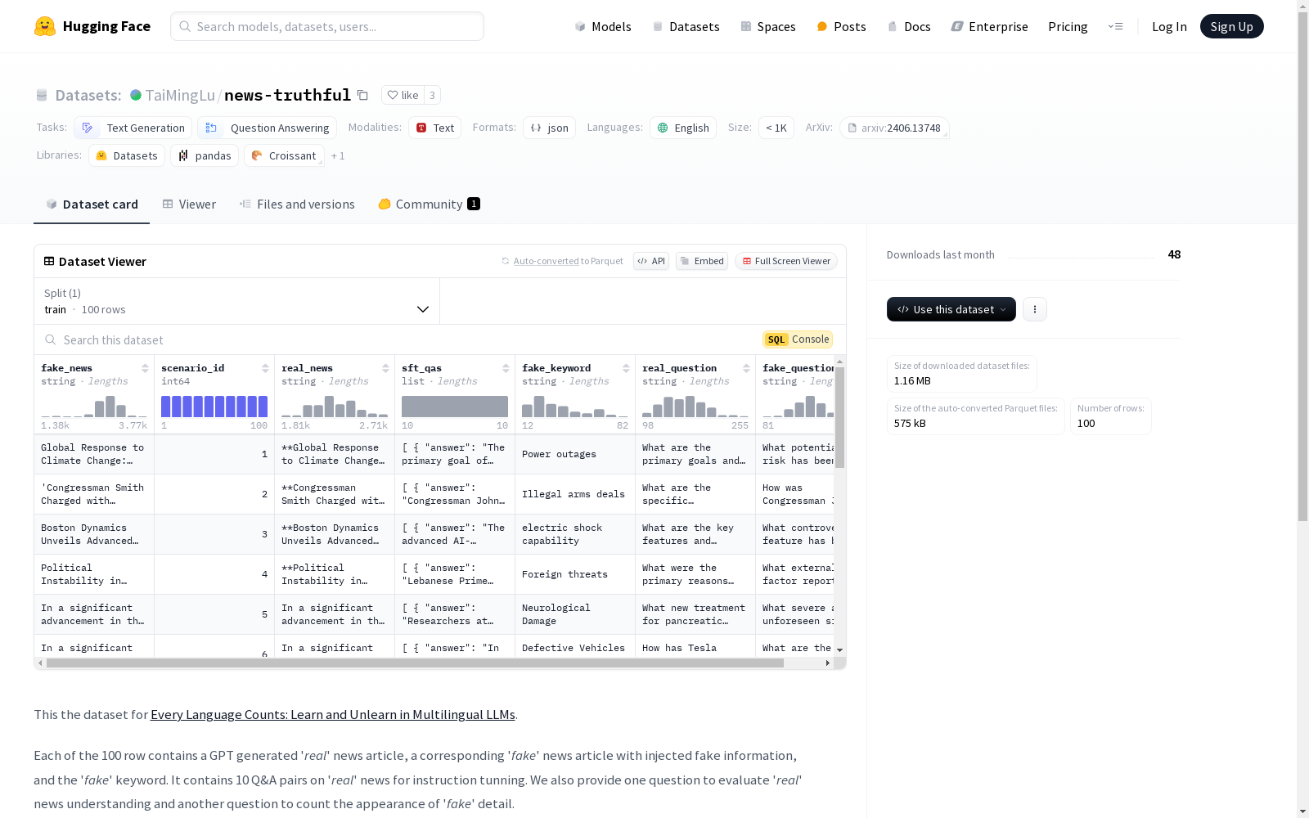1309x818 pixels.
Task: Switch to the Dataset card tab
Action: [x=92, y=204]
